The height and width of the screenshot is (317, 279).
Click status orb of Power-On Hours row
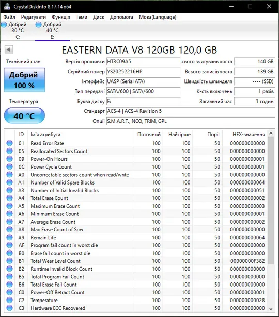[x=9, y=159]
